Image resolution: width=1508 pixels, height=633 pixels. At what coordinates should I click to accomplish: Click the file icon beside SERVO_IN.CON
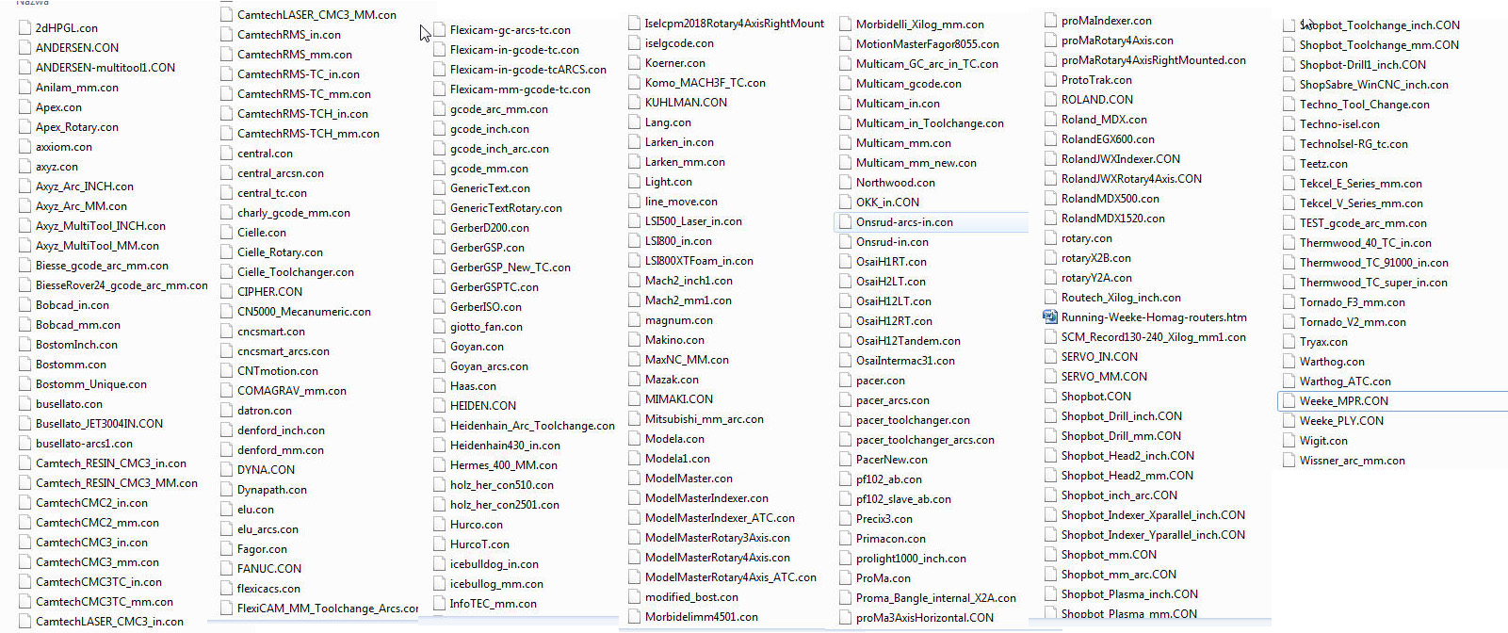(1051, 357)
